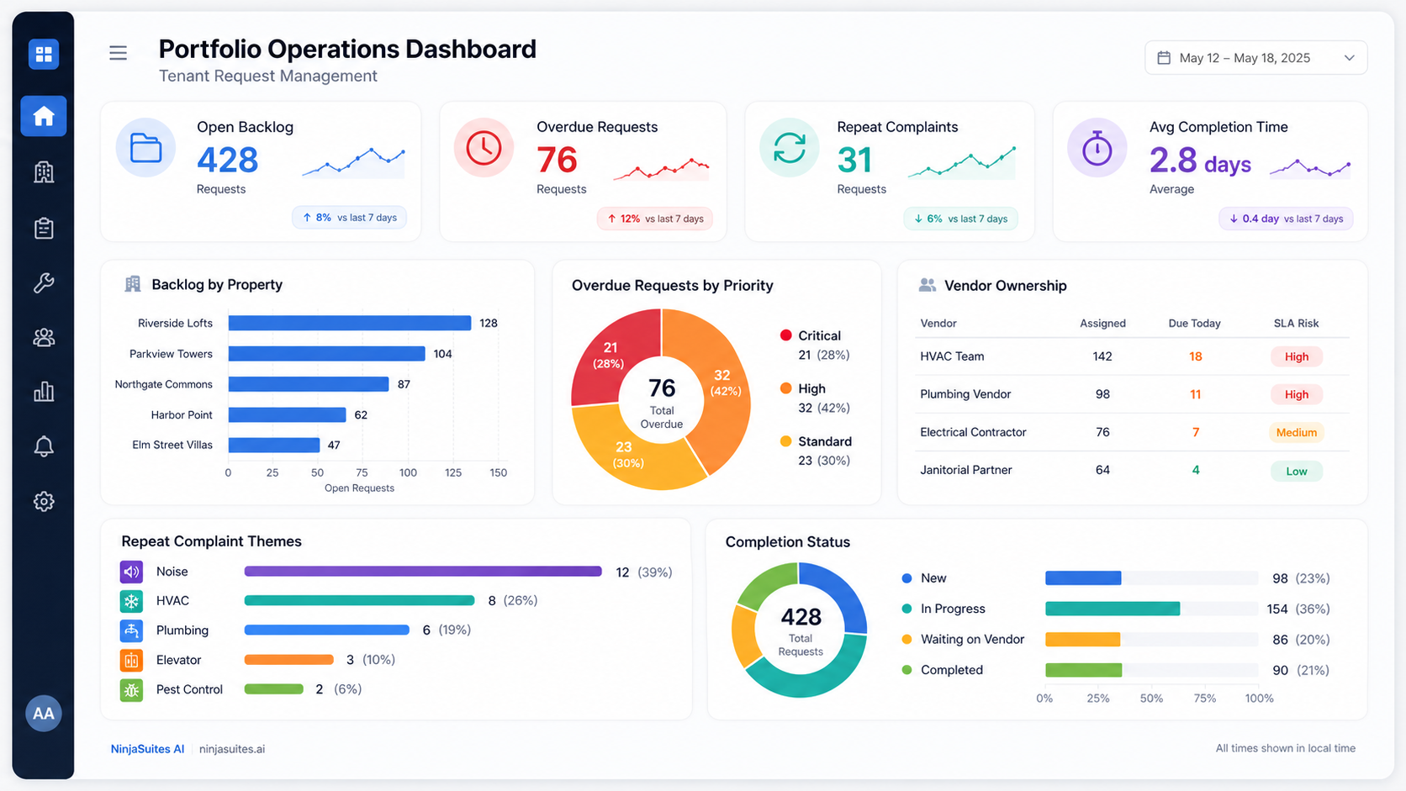Viewport: 1406px width, 791px height.
Task: Click the NinjaSuites AI link
Action: [x=147, y=749]
